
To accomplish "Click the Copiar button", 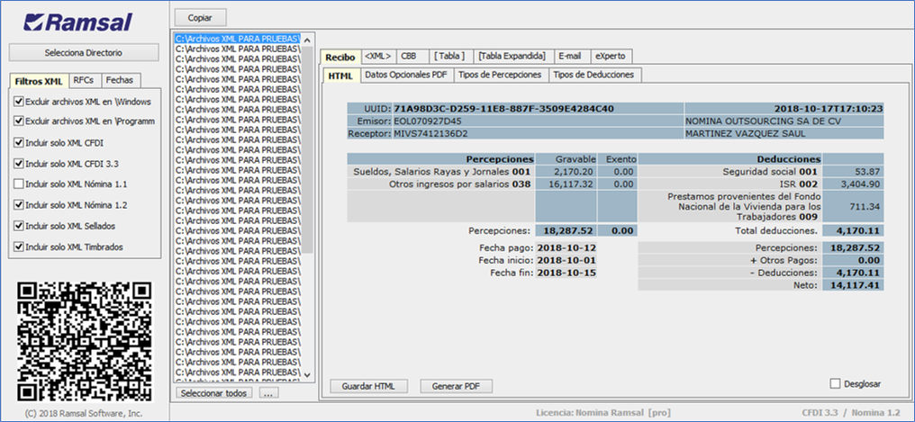I will (x=200, y=18).
